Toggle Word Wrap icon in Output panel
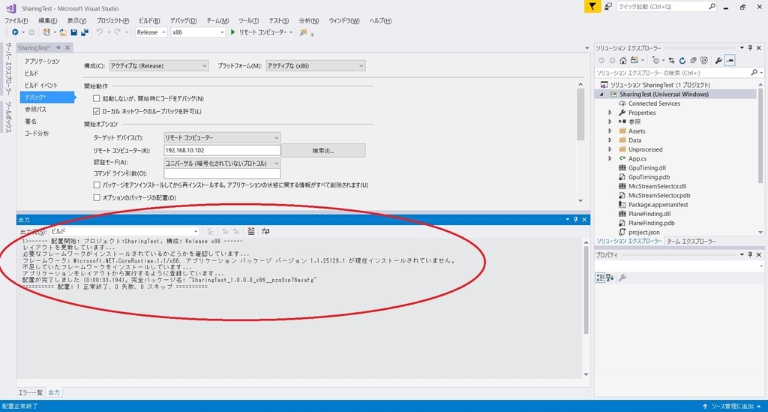The width and height of the screenshot is (768, 412). (265, 231)
